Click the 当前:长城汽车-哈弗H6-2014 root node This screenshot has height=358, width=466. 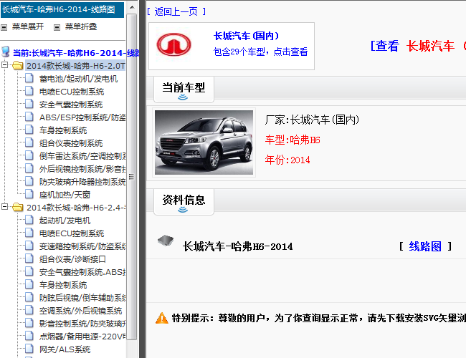76,53
